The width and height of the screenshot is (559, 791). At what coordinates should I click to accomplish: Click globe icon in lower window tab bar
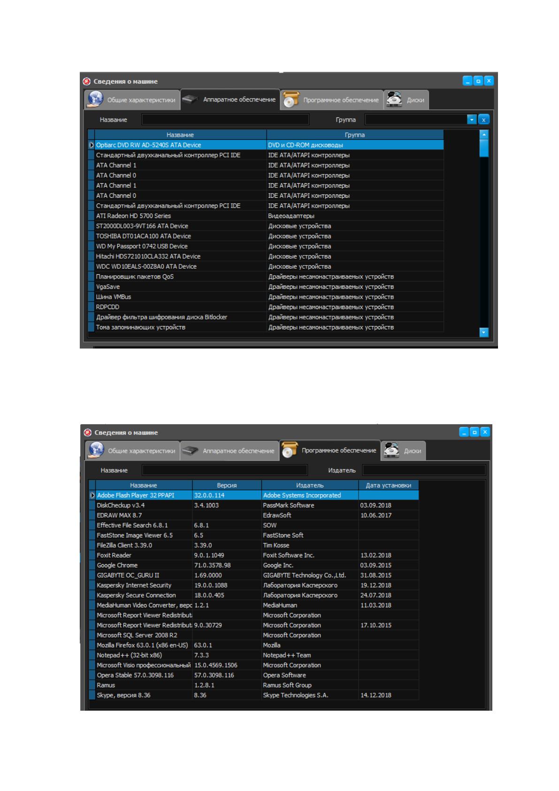[96, 450]
